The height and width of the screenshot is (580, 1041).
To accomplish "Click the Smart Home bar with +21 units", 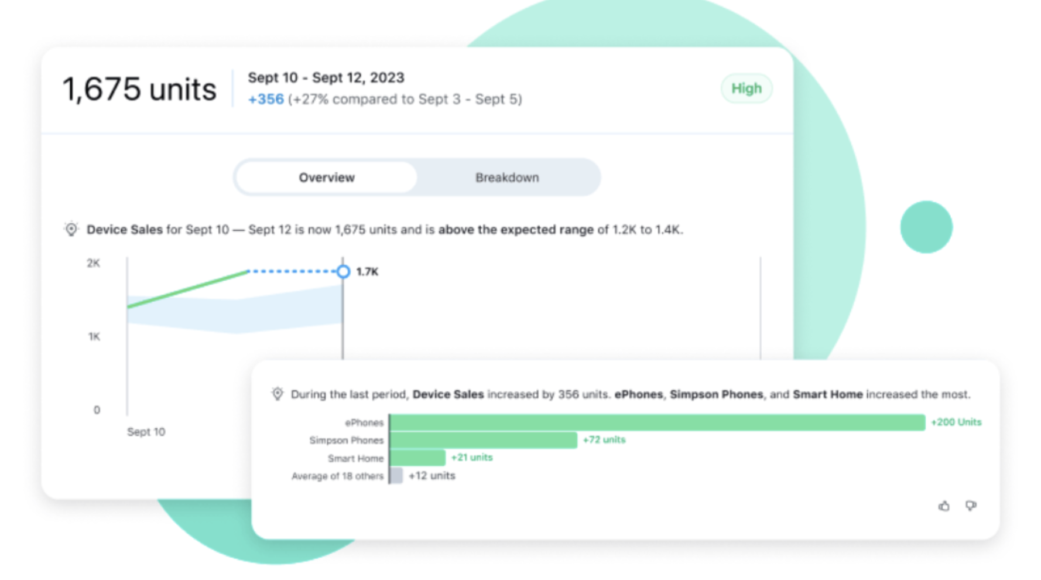I will click(x=416, y=458).
